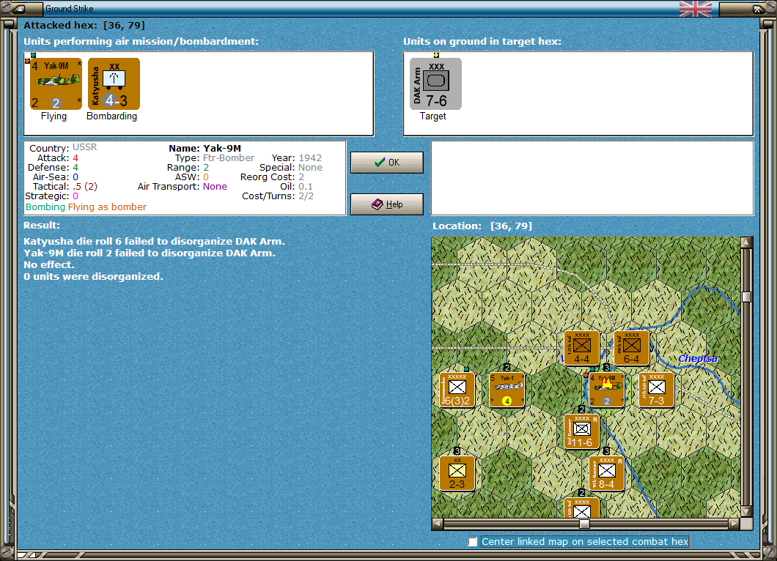Click the empty info box beside OK button

[593, 178]
